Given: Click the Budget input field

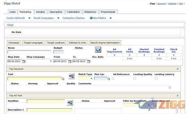Looking at the screenshot, I should (59, 52).
